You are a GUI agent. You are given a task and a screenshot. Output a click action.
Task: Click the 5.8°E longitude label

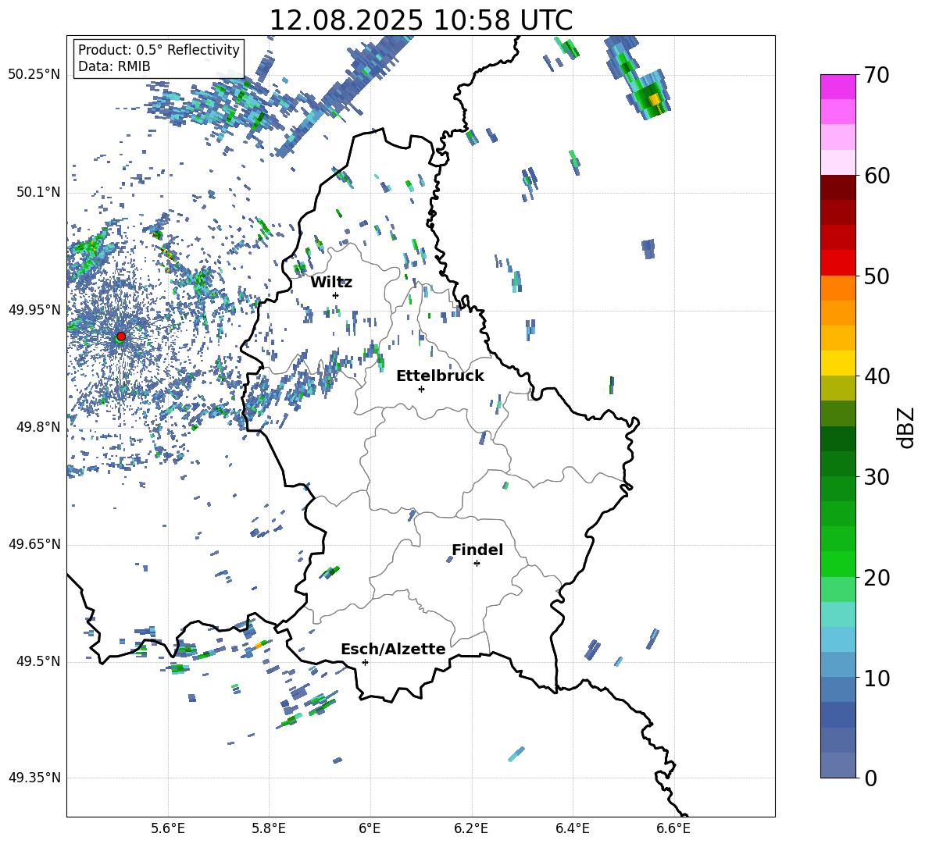(x=269, y=828)
